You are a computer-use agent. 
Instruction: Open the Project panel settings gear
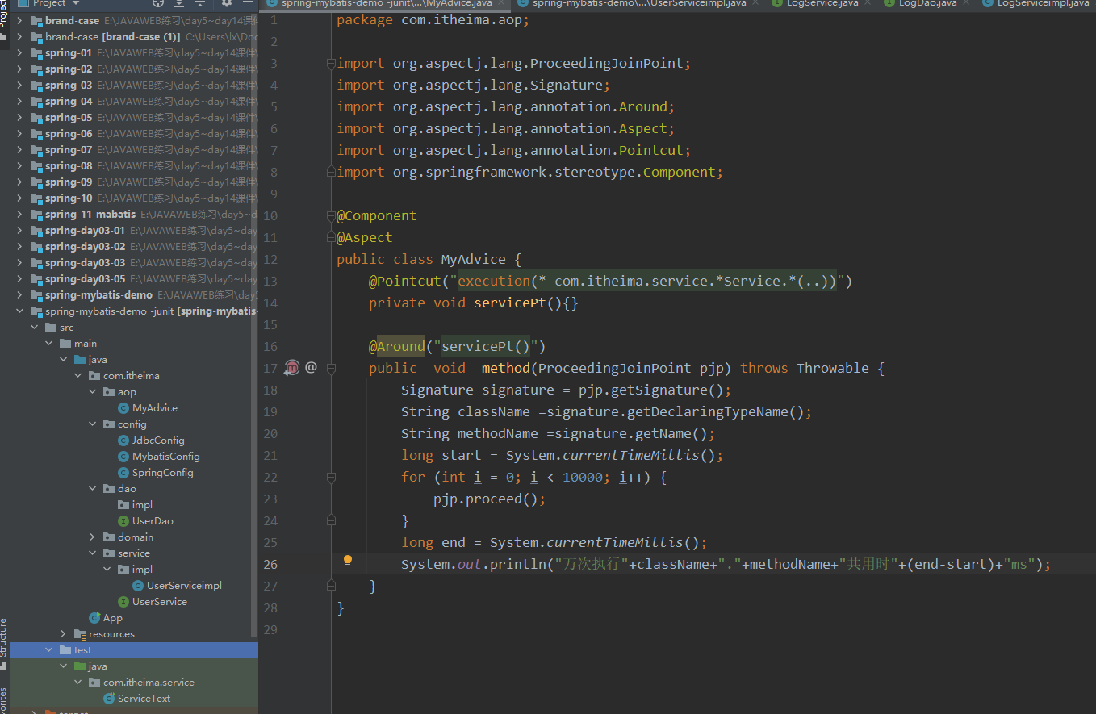[x=227, y=3]
